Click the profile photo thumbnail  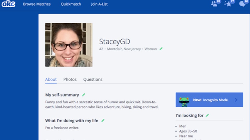pyautogui.click(x=69, y=45)
